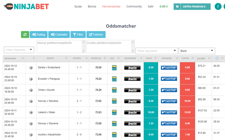Click bwin logo in Iceland v Wales row

(x=132, y=112)
